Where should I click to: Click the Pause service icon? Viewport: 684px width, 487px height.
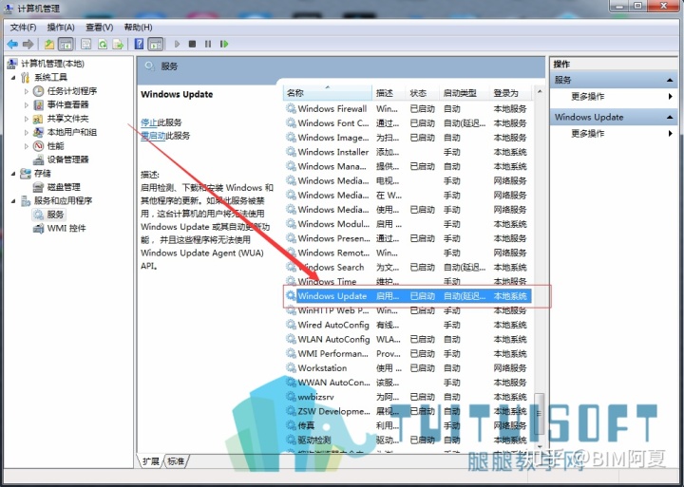[x=208, y=44]
